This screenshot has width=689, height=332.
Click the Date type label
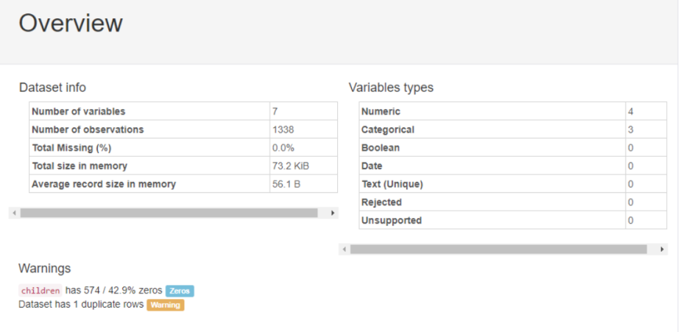pyautogui.click(x=372, y=166)
